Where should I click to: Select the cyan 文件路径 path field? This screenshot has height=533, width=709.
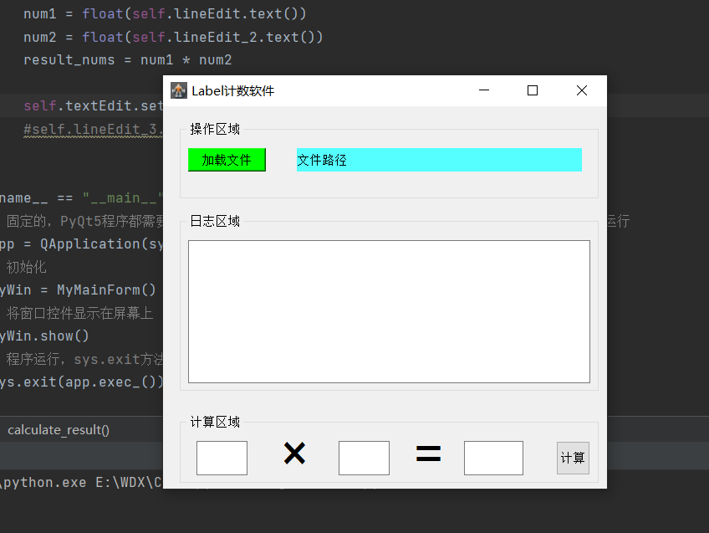tap(439, 160)
